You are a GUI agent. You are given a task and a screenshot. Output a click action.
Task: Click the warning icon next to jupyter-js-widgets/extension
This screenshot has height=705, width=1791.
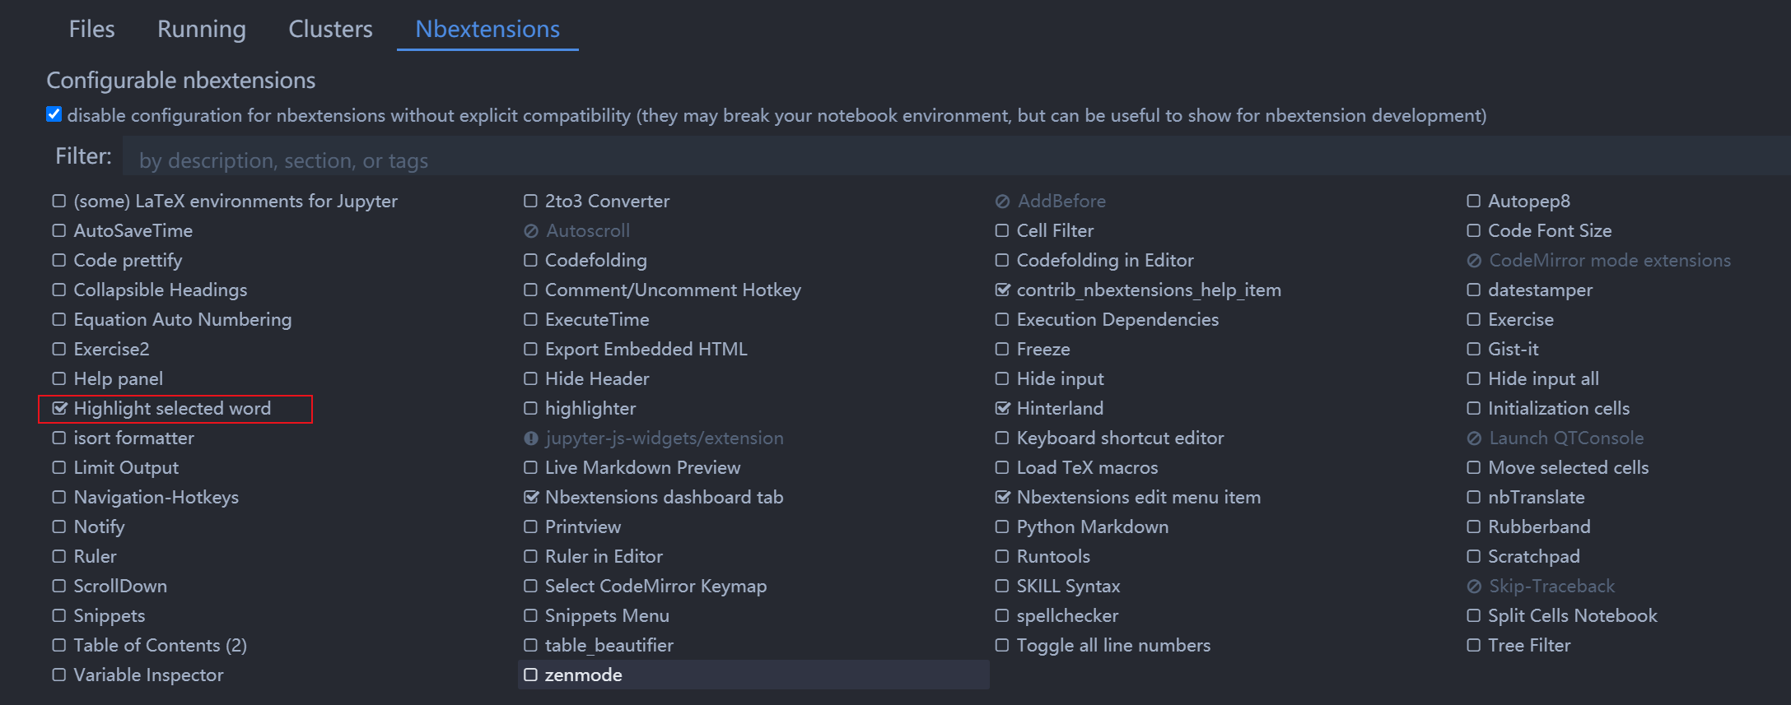(x=531, y=438)
